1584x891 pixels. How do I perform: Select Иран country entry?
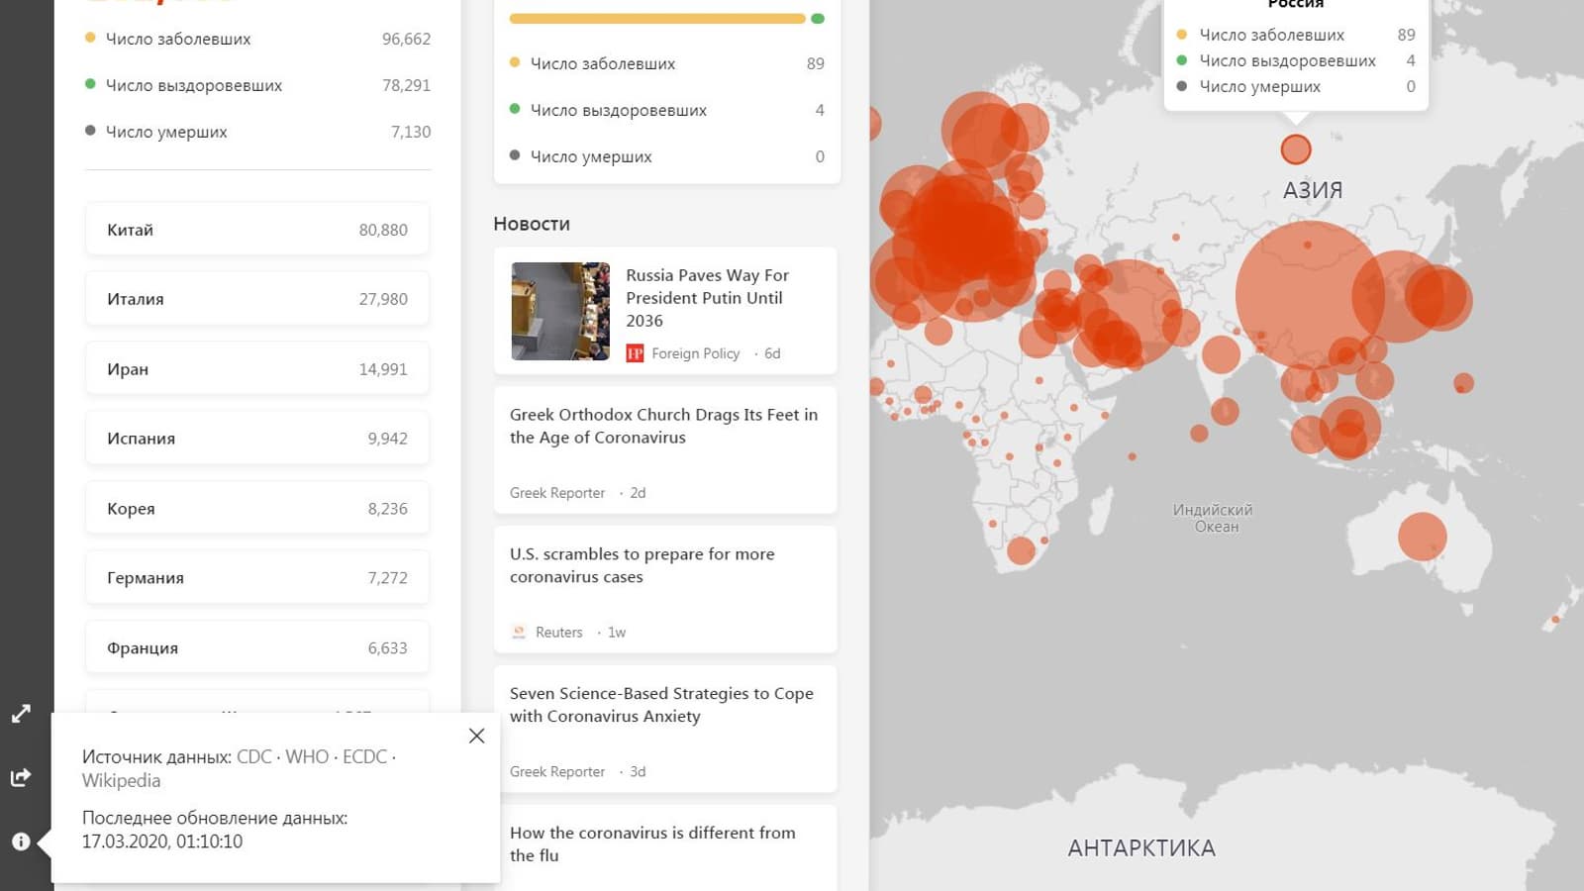[257, 369]
